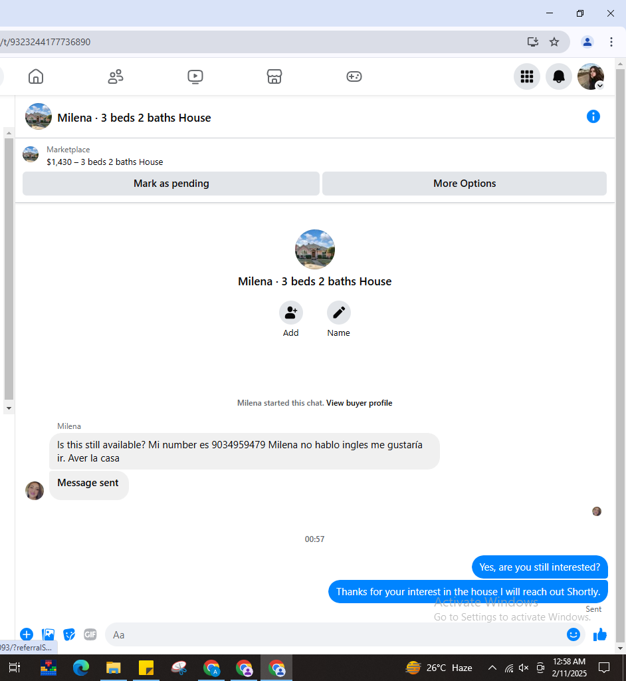This screenshot has width=626, height=681.
Task: Open the Marketplace storefront icon
Action: 274,76
